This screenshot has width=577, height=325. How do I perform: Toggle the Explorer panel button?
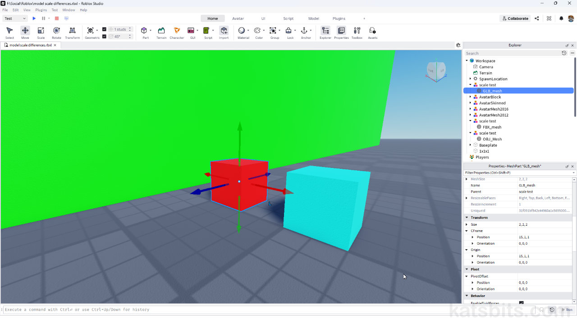point(325,32)
